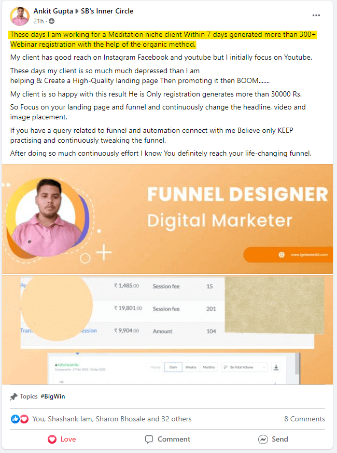This screenshot has height=453, width=337.
Task: Click the Topics pin icon
Action: [x=13, y=396]
